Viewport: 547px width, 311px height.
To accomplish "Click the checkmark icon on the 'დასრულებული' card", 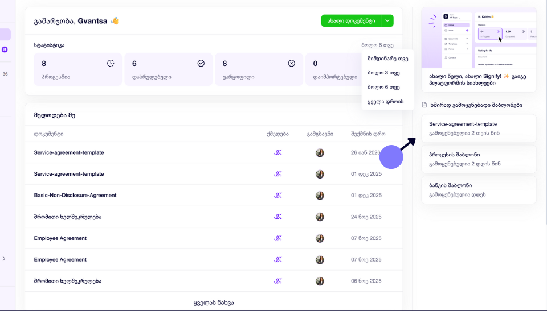I will (201, 63).
